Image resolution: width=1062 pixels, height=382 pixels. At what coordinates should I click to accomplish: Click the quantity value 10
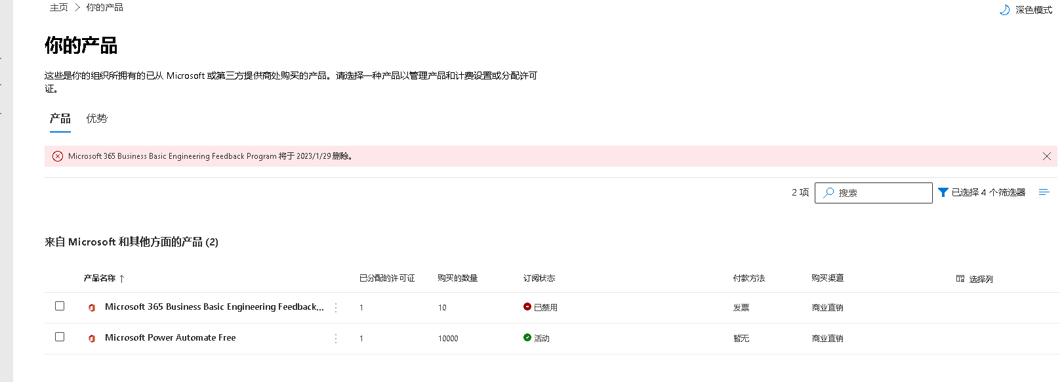coord(442,308)
